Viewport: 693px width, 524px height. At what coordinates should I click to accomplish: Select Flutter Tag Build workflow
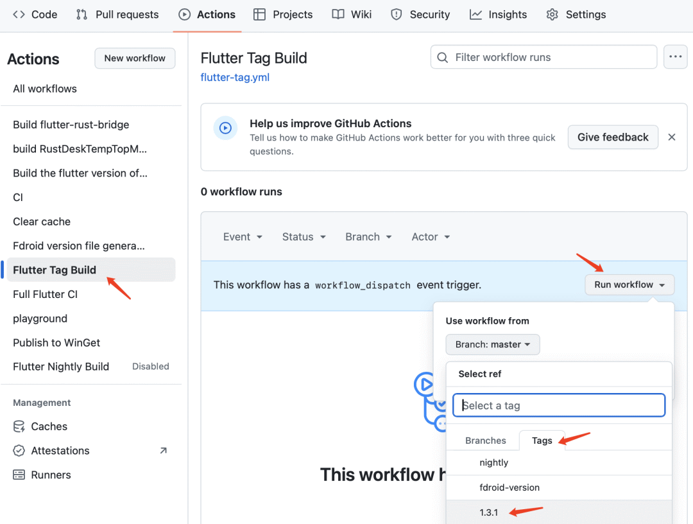click(x=91, y=270)
